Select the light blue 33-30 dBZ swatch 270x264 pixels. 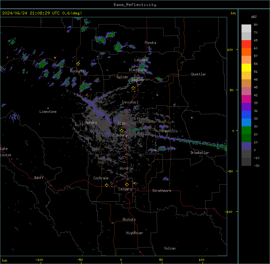coord(246,123)
